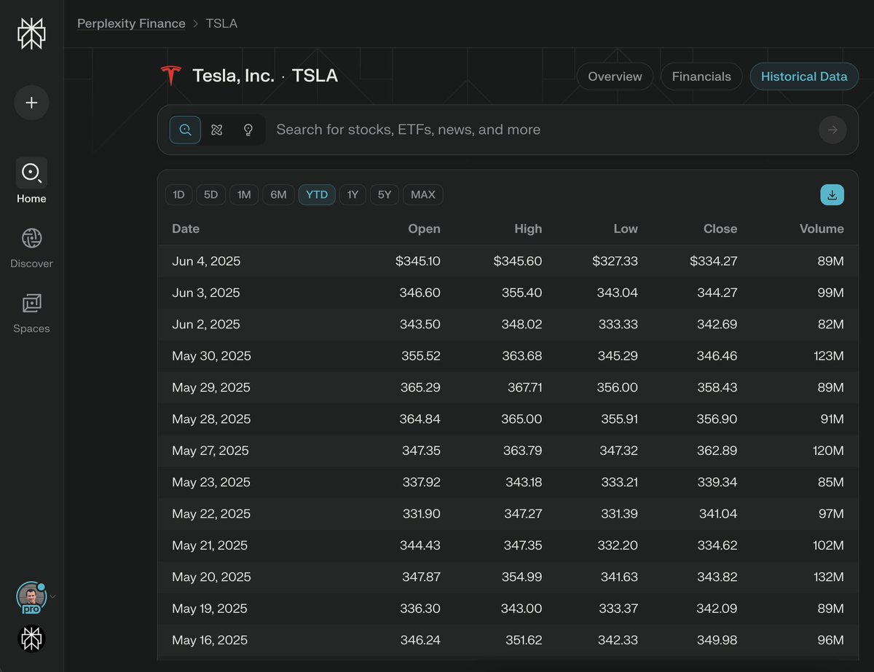Select the lightbulb labs mode icon
This screenshot has width=874, height=672.
[248, 130]
